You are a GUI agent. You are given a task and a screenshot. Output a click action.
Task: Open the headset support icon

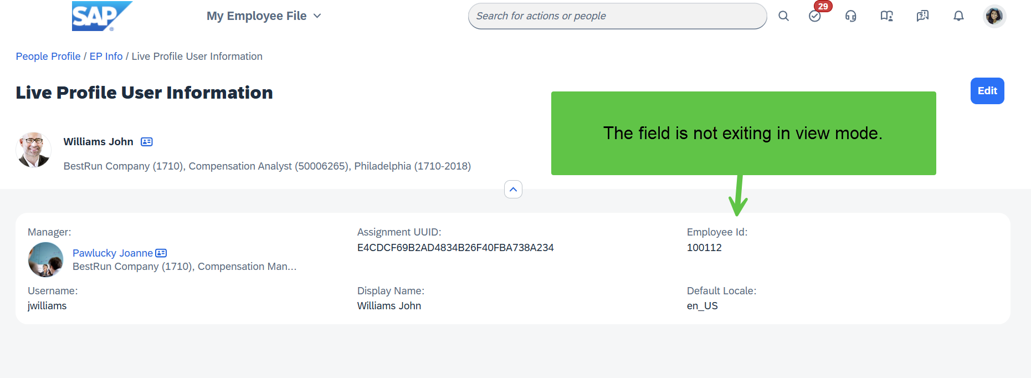(851, 16)
